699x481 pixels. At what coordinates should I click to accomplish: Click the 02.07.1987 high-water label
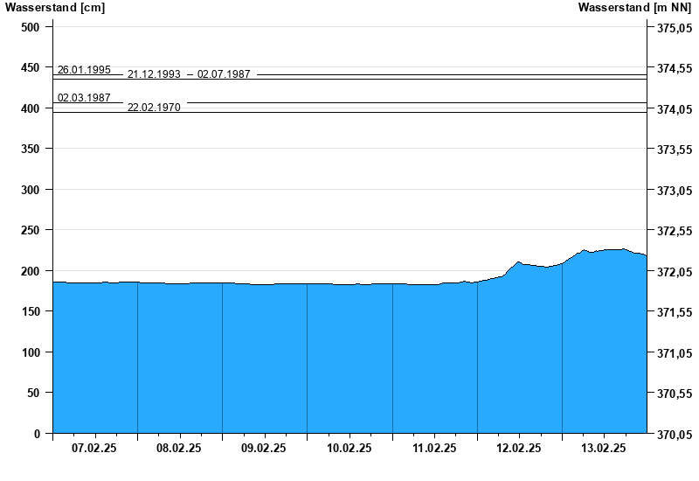click(224, 74)
